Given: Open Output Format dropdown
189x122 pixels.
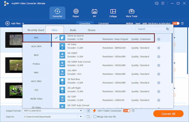Looking at the screenshot, I should click(81, 111).
